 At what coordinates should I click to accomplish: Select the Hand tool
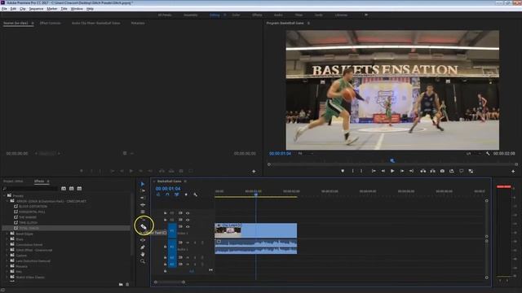tap(143, 254)
